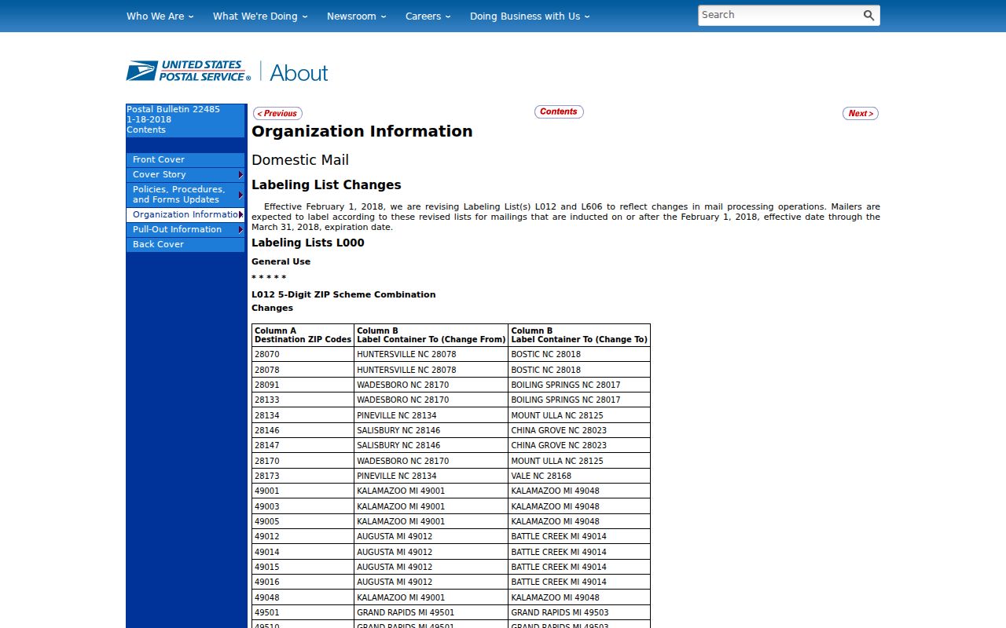Click KALAMAZOO MI 49048 in row 49005
Image resolution: width=1006 pixels, height=628 pixels.
click(x=579, y=521)
